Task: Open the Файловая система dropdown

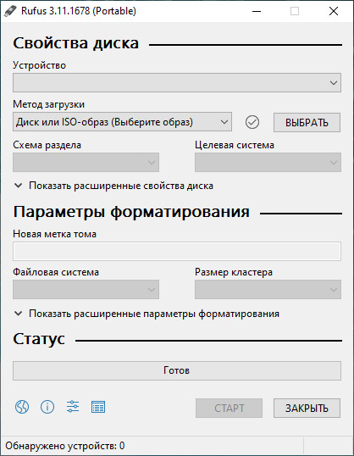Action: (x=86, y=289)
